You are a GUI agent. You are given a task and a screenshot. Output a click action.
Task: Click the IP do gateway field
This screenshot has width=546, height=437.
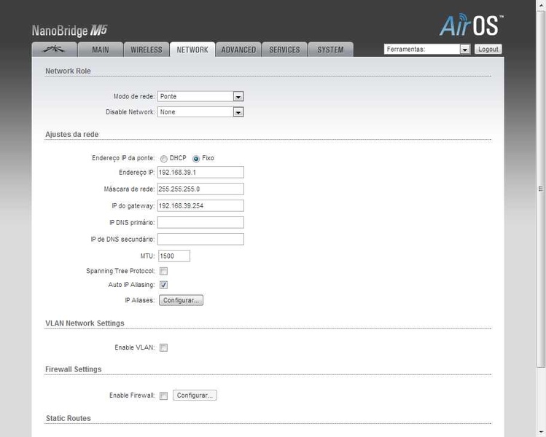coord(200,205)
